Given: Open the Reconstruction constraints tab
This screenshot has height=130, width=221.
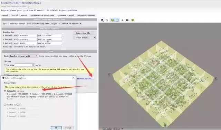Looking at the screenshot, I should click(x=42, y=15).
